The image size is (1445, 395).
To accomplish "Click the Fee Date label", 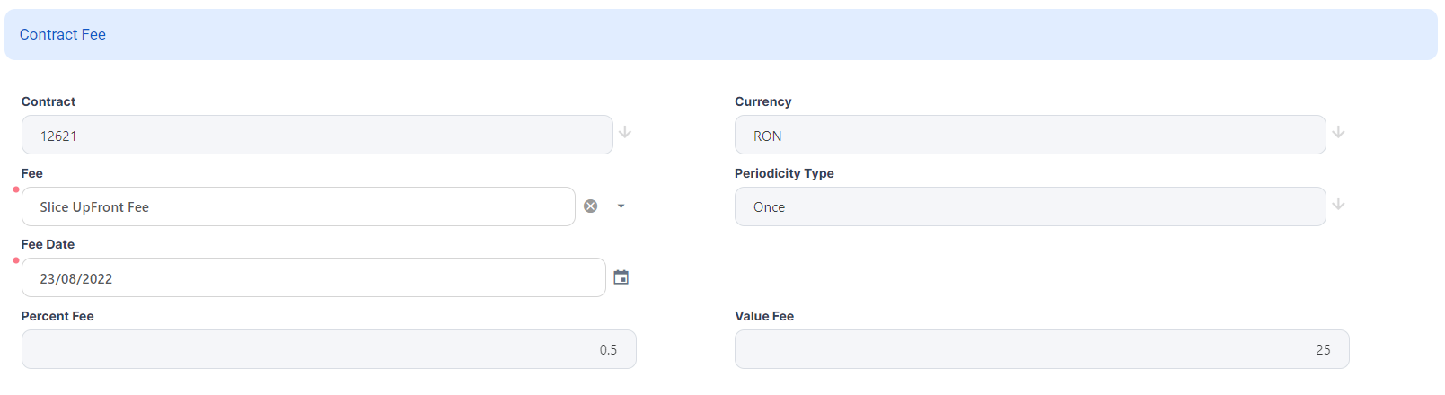I will (x=48, y=244).
